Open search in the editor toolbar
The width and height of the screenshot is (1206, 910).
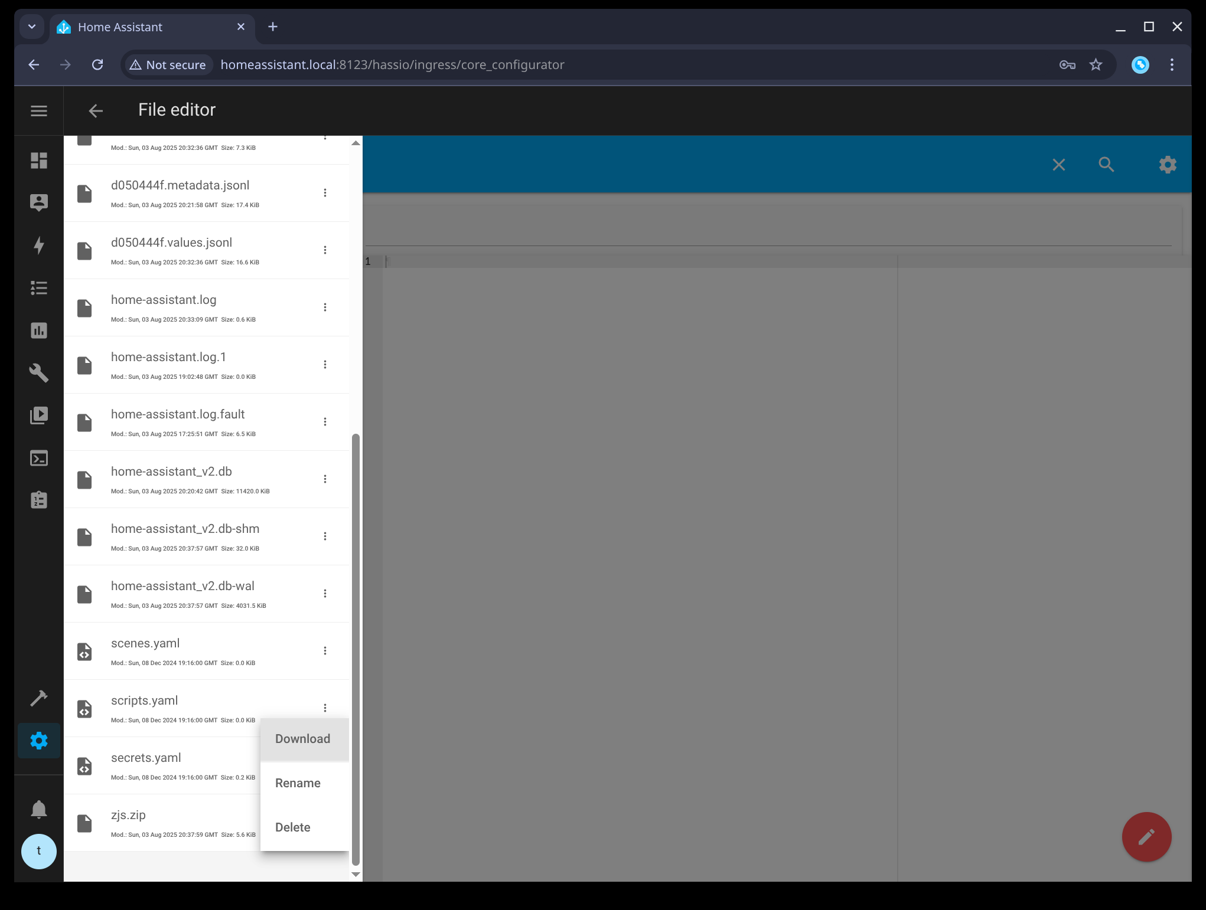coord(1106,165)
